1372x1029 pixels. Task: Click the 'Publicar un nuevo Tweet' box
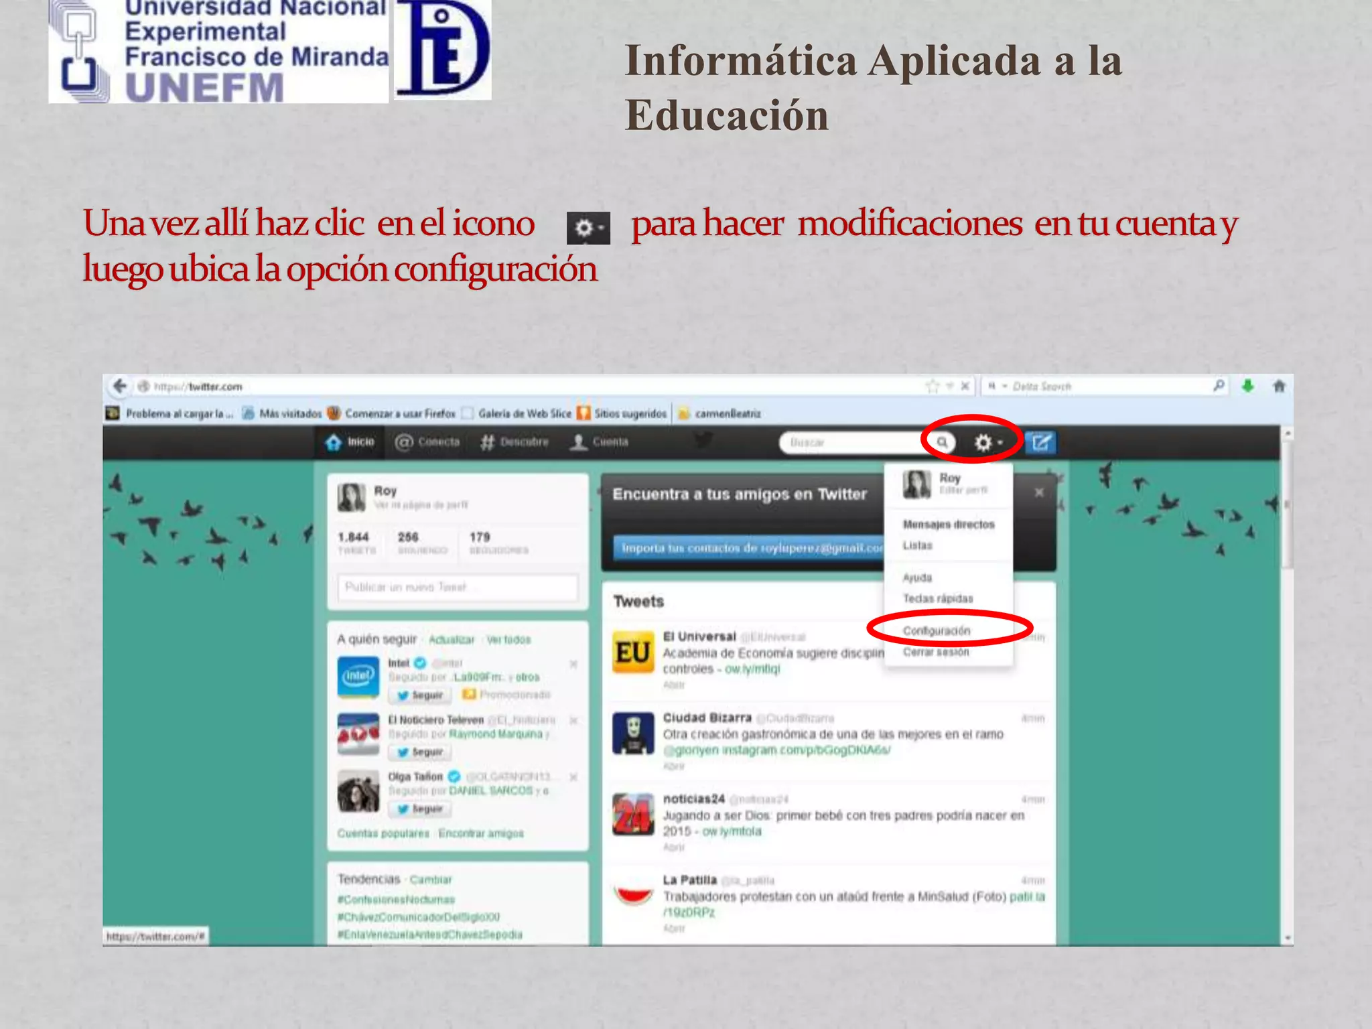point(458,588)
